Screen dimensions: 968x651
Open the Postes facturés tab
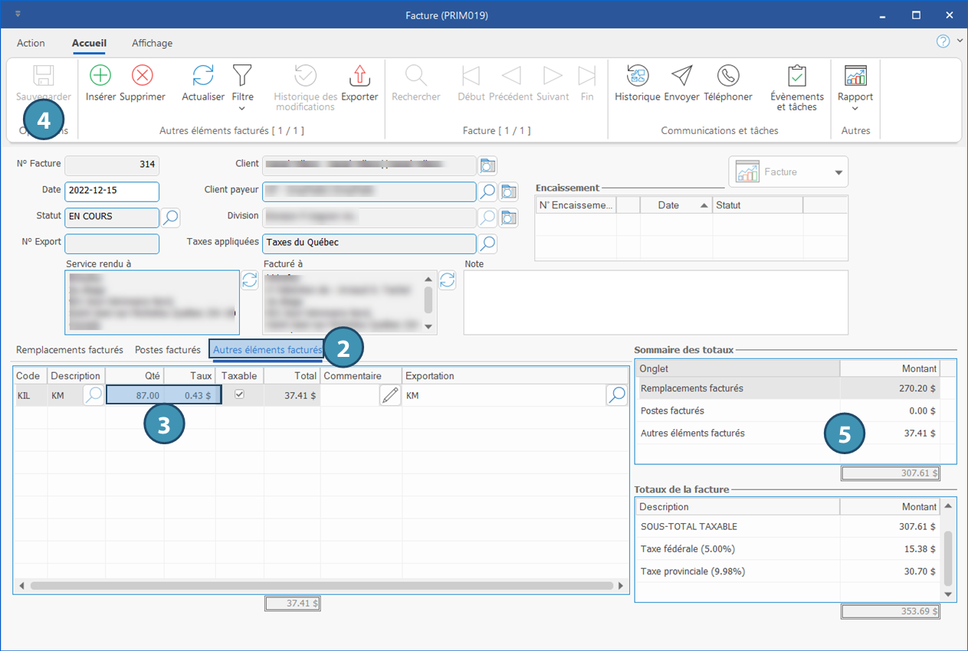(168, 350)
